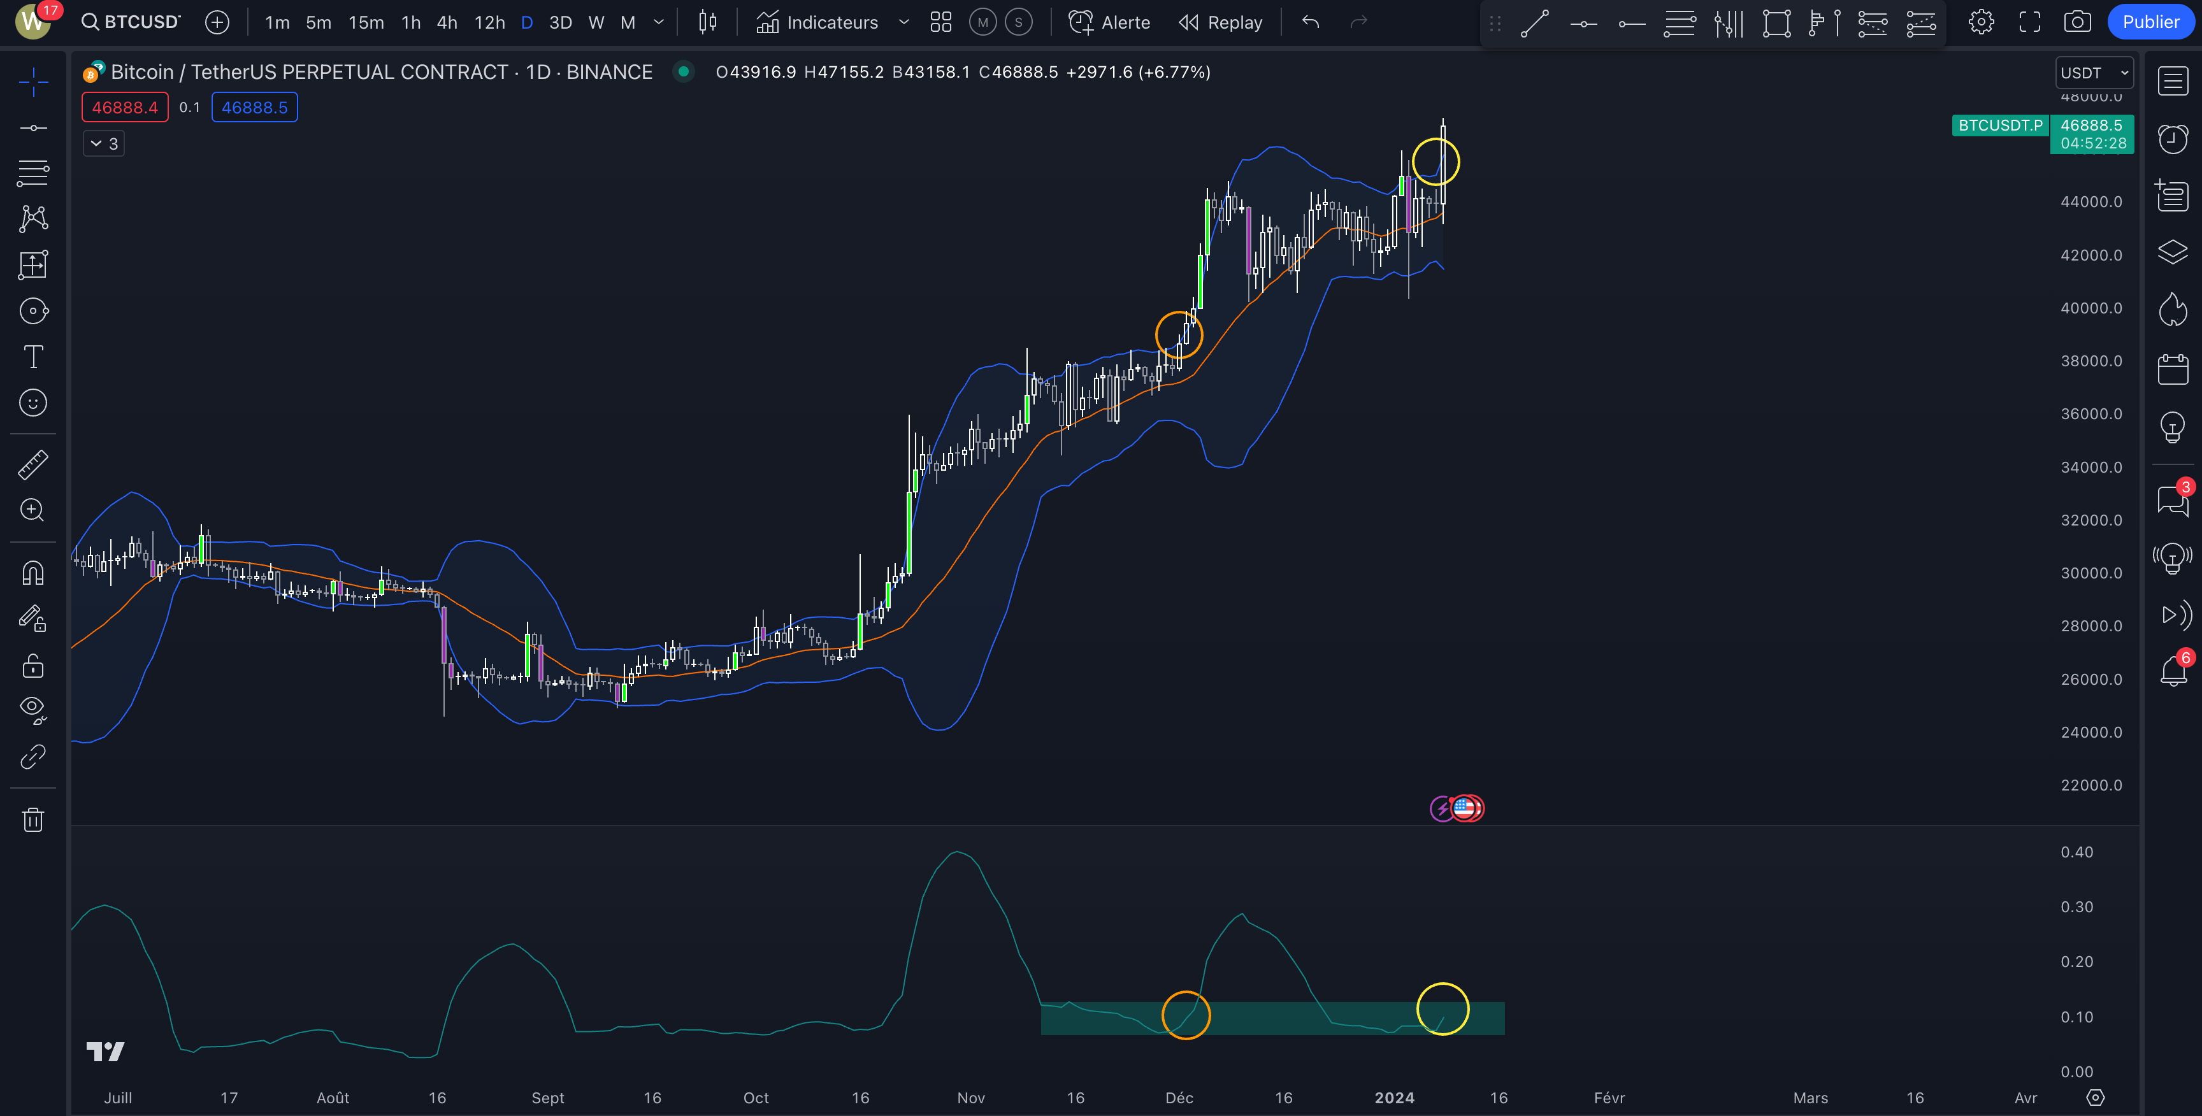This screenshot has width=2202, height=1116.
Task: Toggle lock all drawing tools
Action: tap(33, 666)
